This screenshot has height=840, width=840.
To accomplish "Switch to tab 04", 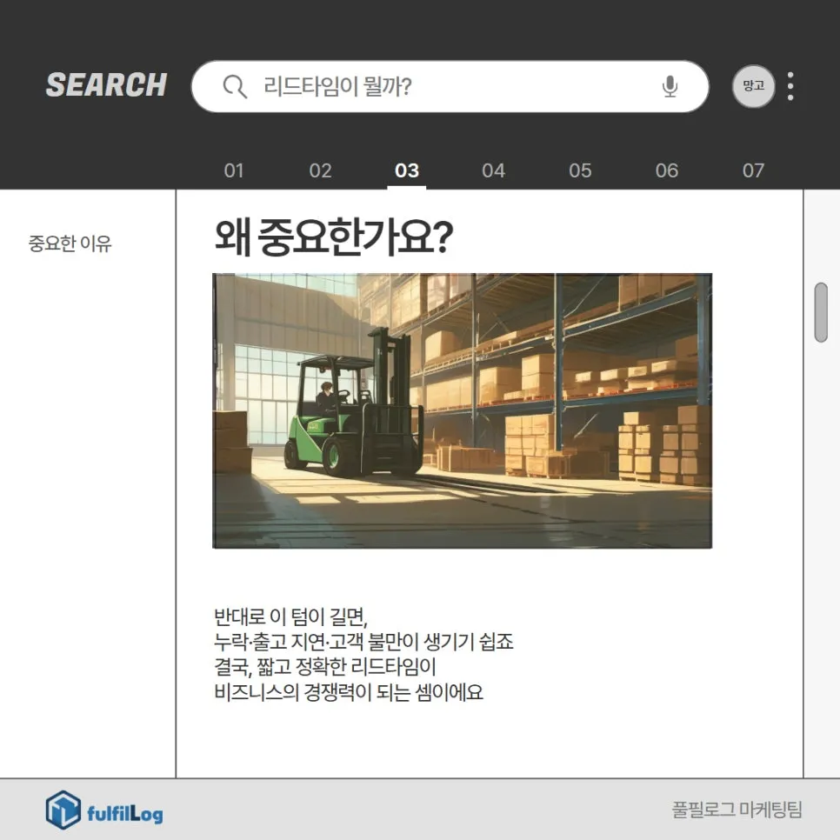I will (x=493, y=170).
